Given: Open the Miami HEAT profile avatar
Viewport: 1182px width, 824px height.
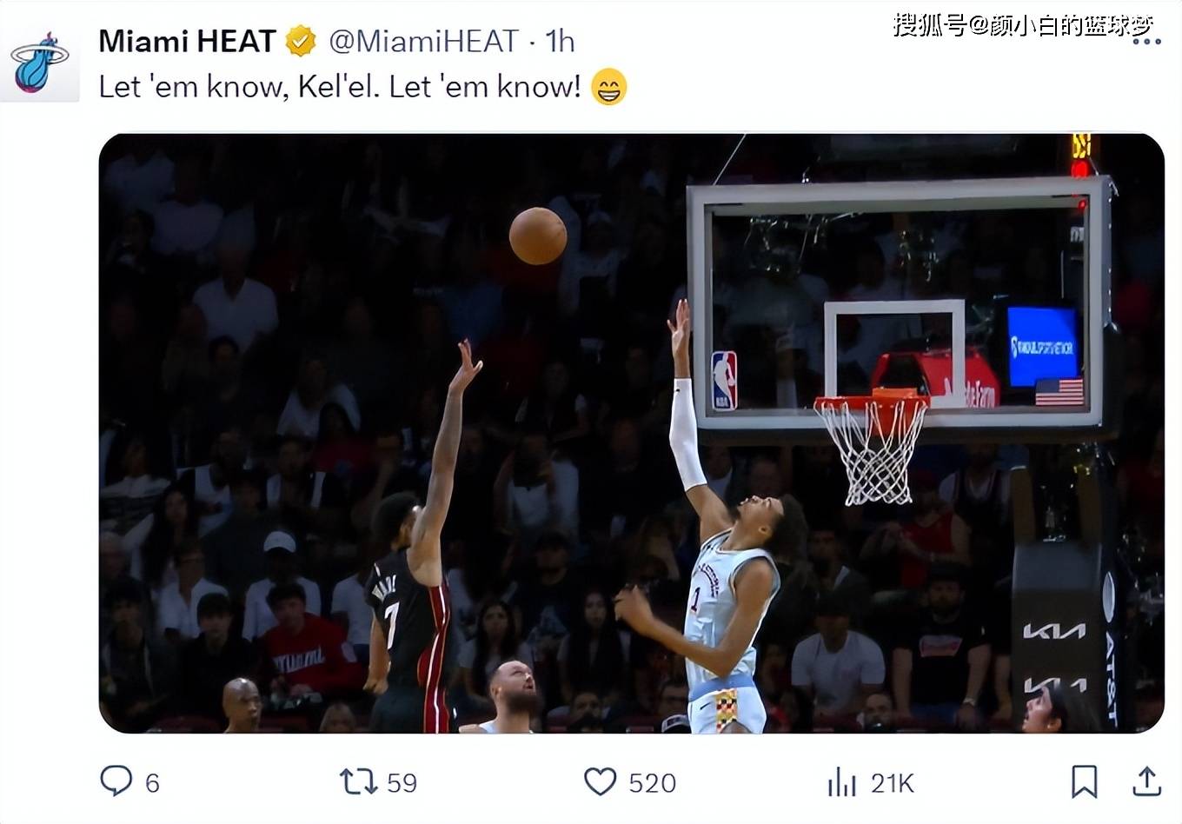Looking at the screenshot, I should (x=40, y=63).
